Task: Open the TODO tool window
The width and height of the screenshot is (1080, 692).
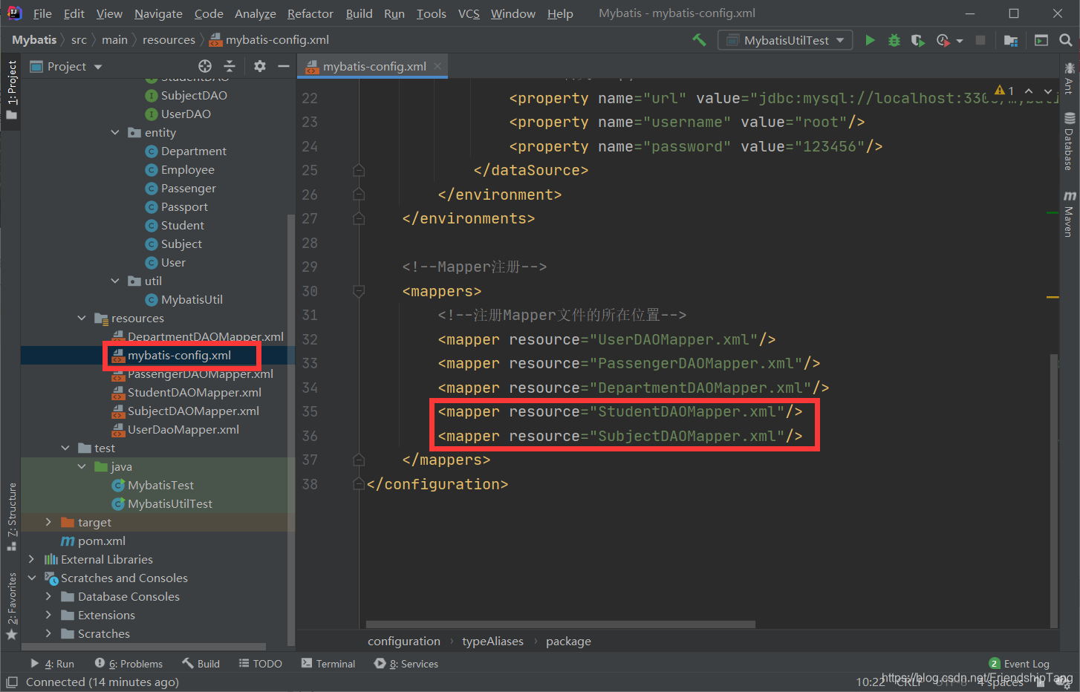Action: click(x=260, y=664)
